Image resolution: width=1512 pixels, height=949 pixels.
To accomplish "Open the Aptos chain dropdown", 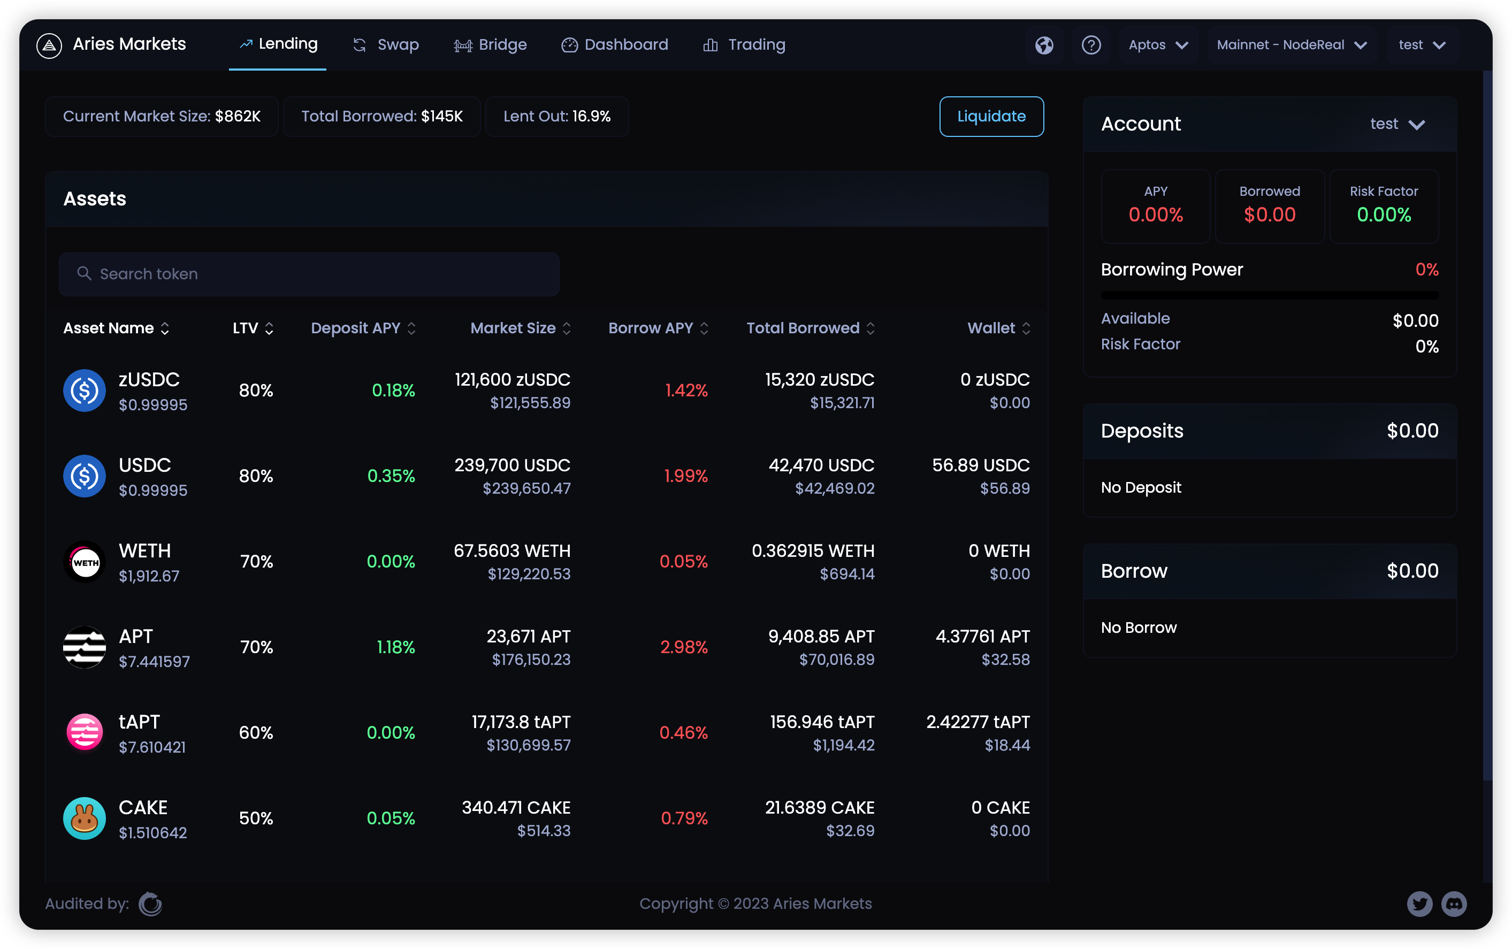I will tap(1158, 45).
